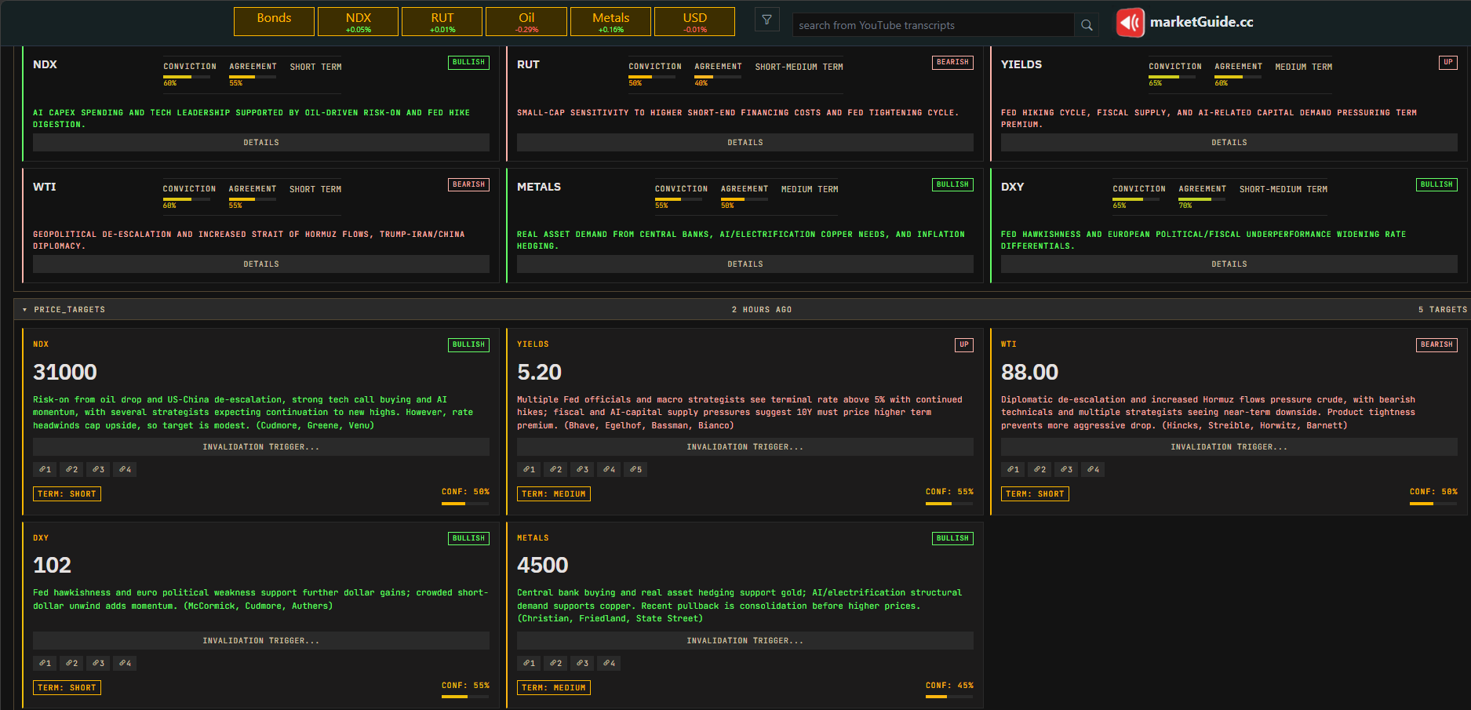Select the NDX tab in top bar

point(359,21)
